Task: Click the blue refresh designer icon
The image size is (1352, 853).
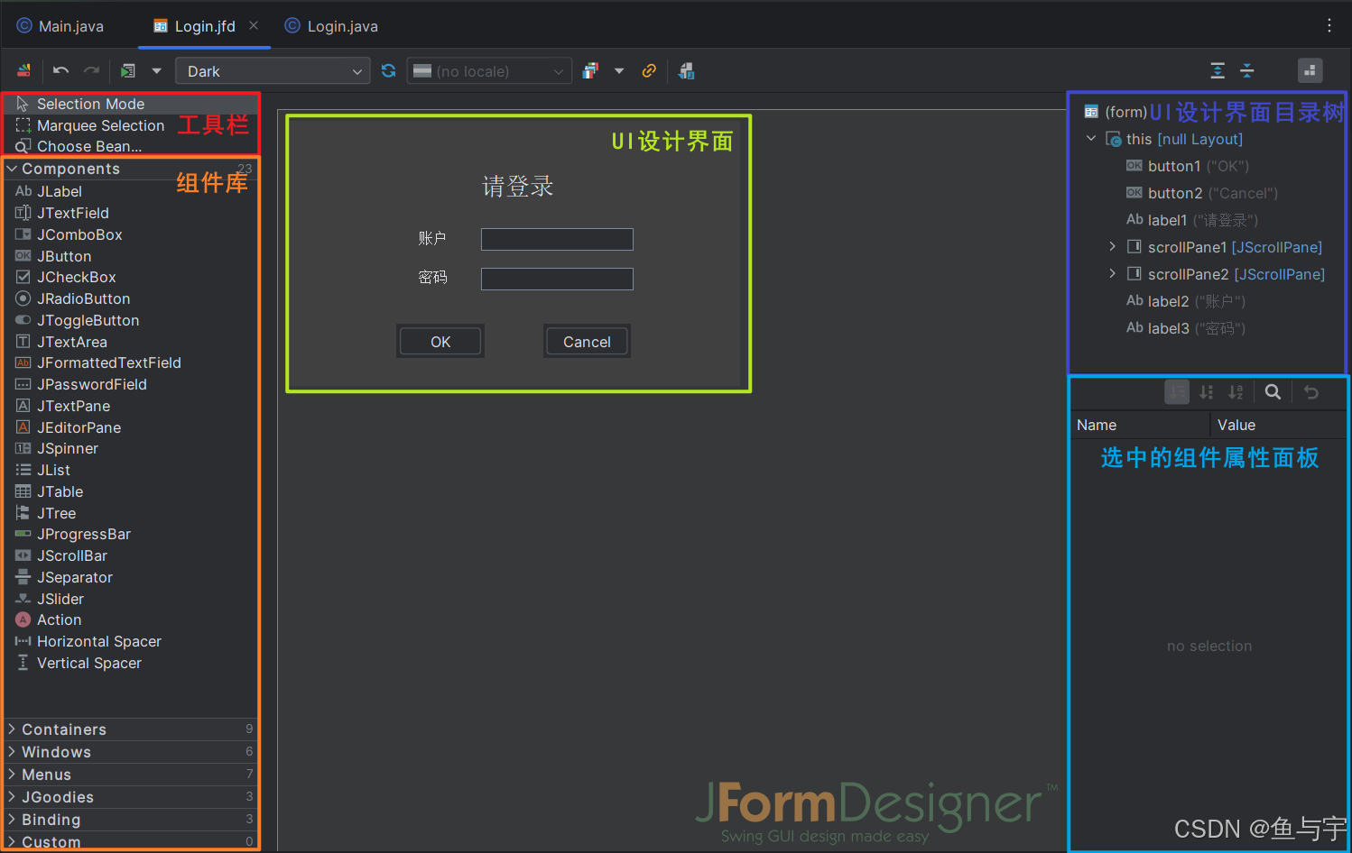Action: (x=388, y=70)
